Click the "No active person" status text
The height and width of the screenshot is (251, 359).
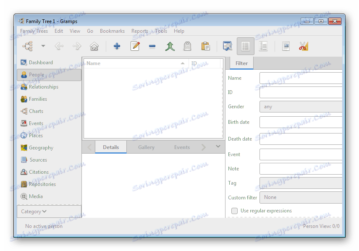(x=44, y=226)
